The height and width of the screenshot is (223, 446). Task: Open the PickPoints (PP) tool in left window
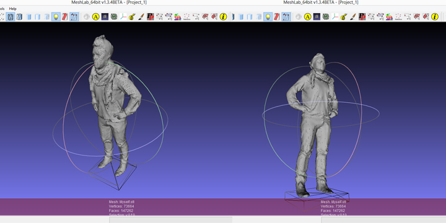pos(150,17)
